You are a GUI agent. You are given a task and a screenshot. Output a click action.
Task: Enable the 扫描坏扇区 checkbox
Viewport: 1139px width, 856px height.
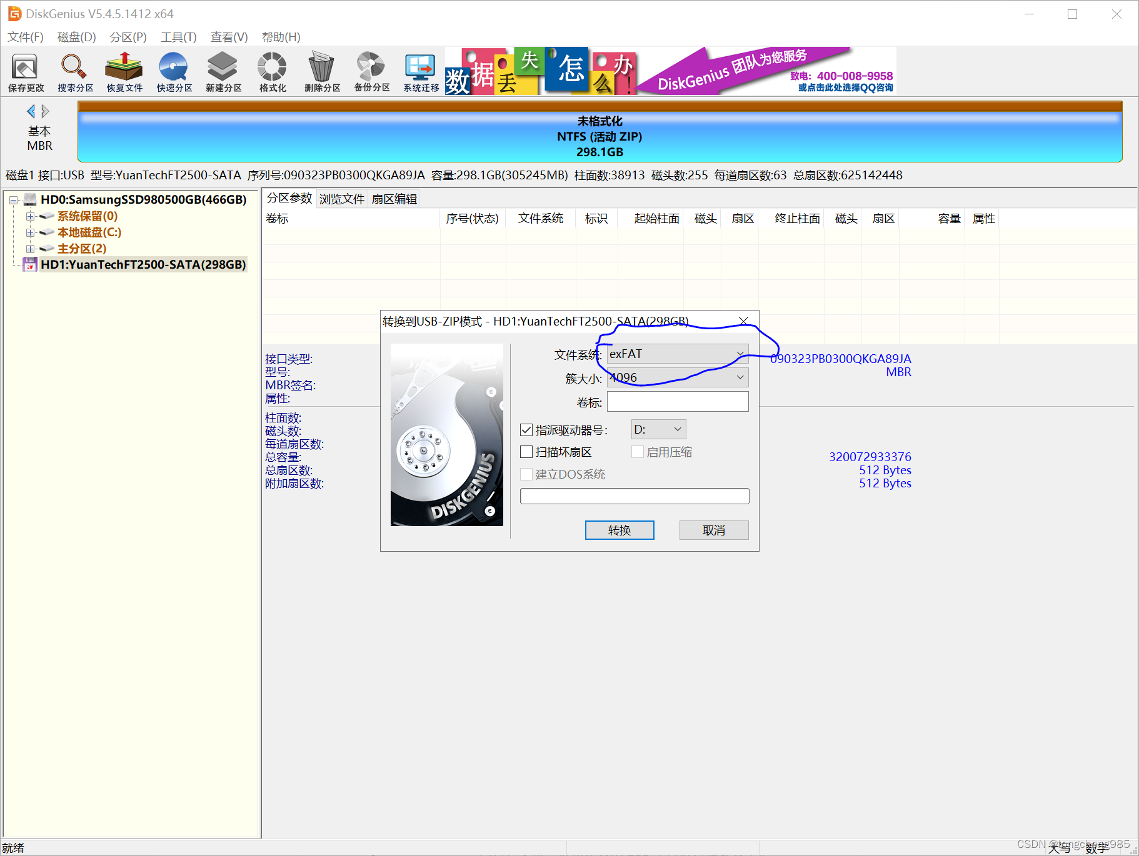coord(526,452)
